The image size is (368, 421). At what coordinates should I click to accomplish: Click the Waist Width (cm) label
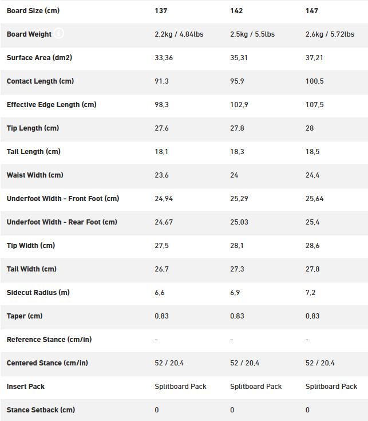pyautogui.click(x=35, y=175)
